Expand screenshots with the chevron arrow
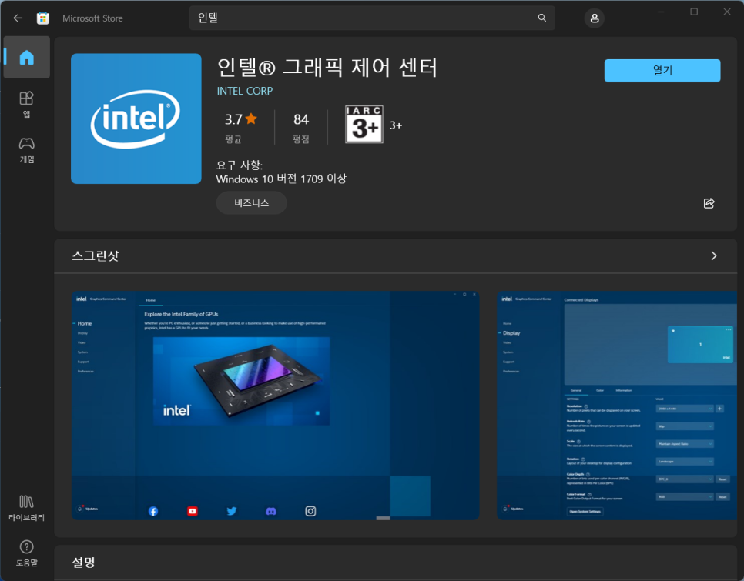The width and height of the screenshot is (744, 581). 714,256
